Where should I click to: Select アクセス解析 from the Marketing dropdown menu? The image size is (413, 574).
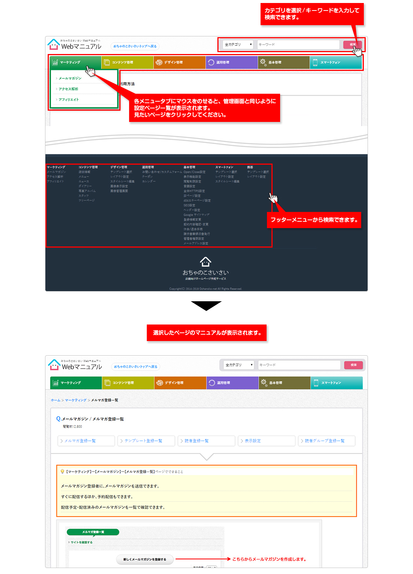[68, 89]
